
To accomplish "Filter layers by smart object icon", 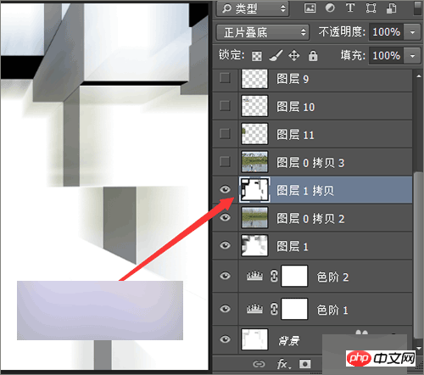I will 392,8.
